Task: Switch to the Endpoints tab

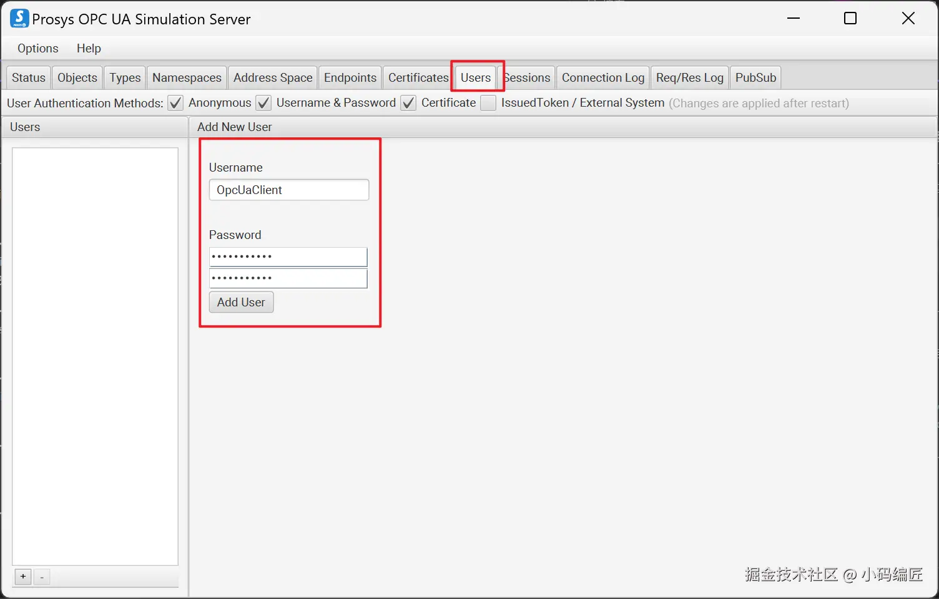Action: pos(350,77)
